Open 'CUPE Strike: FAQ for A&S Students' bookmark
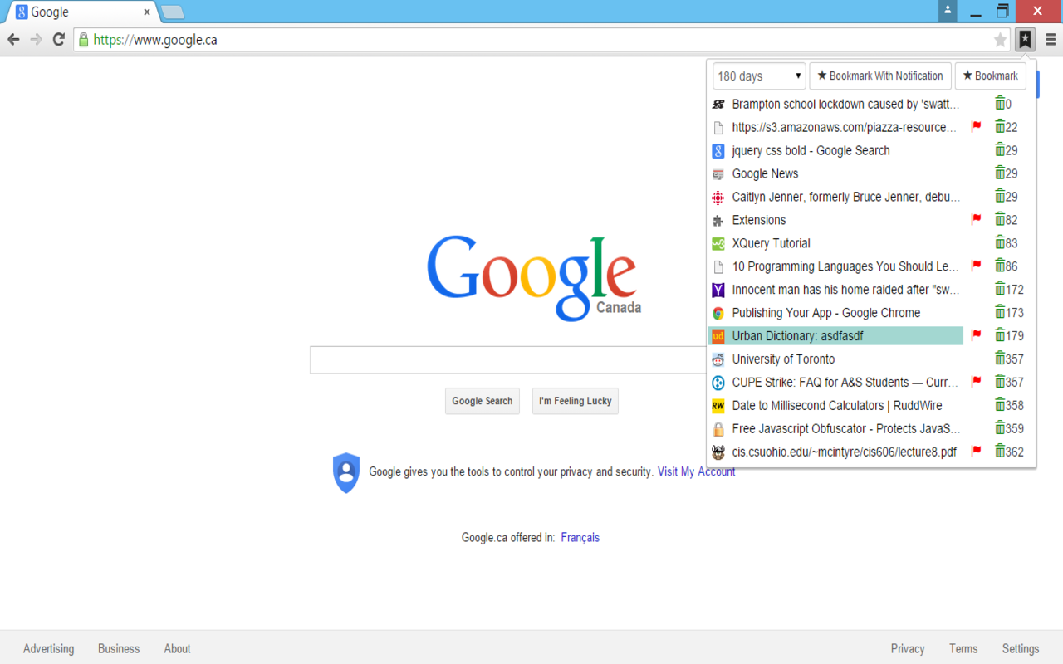 point(845,382)
